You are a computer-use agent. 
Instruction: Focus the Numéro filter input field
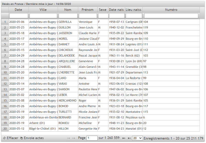point(171,16)
